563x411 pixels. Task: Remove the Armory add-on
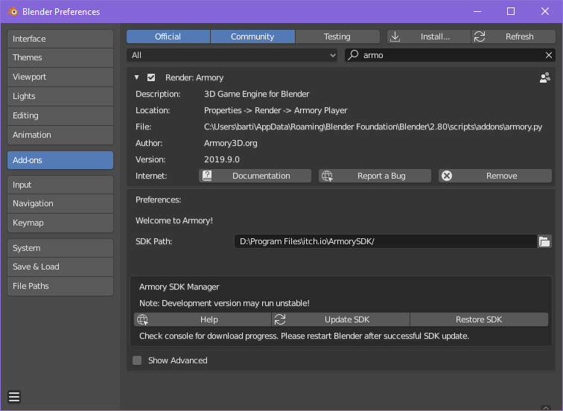point(495,176)
